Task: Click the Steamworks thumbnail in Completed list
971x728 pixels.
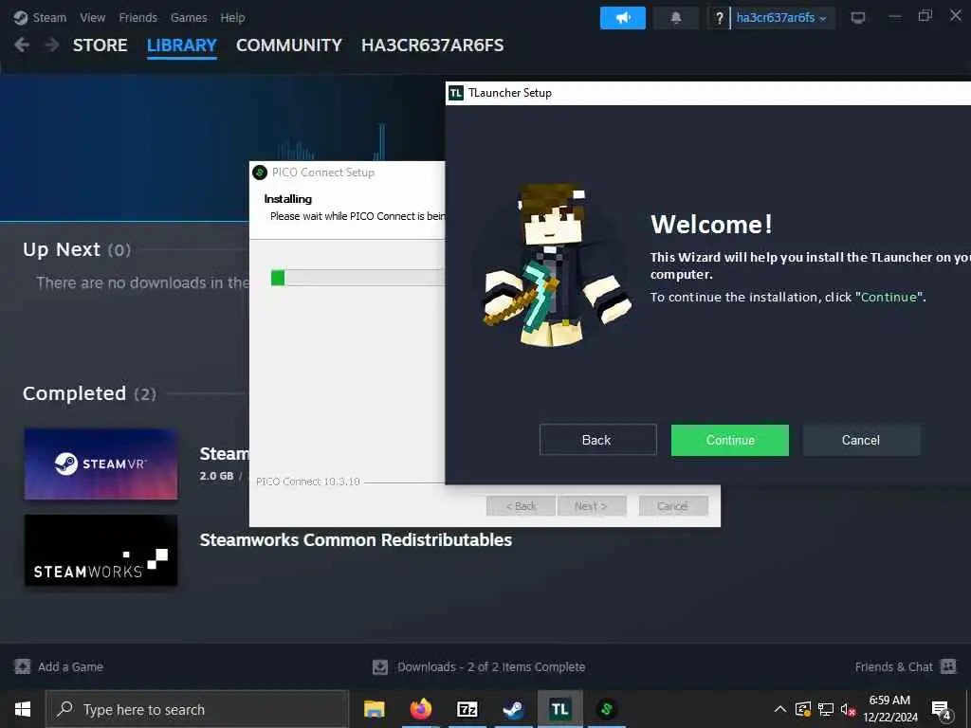Action: tap(101, 551)
